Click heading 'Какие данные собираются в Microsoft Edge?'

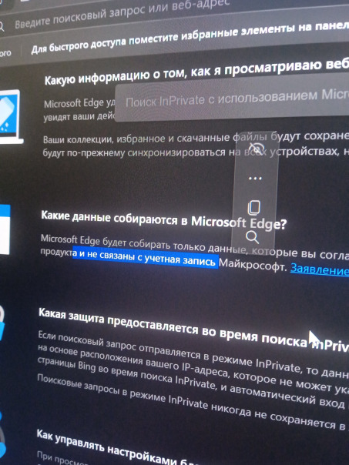163,219
